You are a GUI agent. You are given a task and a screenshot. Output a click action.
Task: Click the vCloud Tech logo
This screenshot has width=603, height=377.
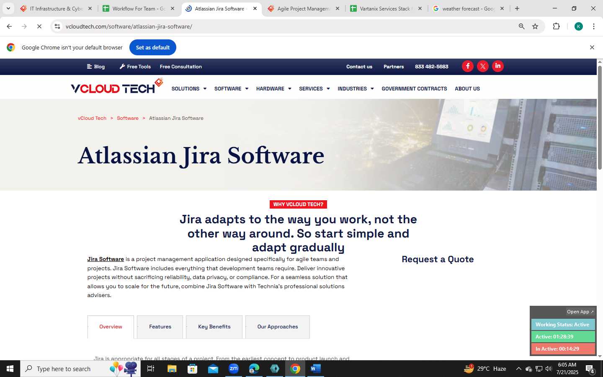pos(117,86)
